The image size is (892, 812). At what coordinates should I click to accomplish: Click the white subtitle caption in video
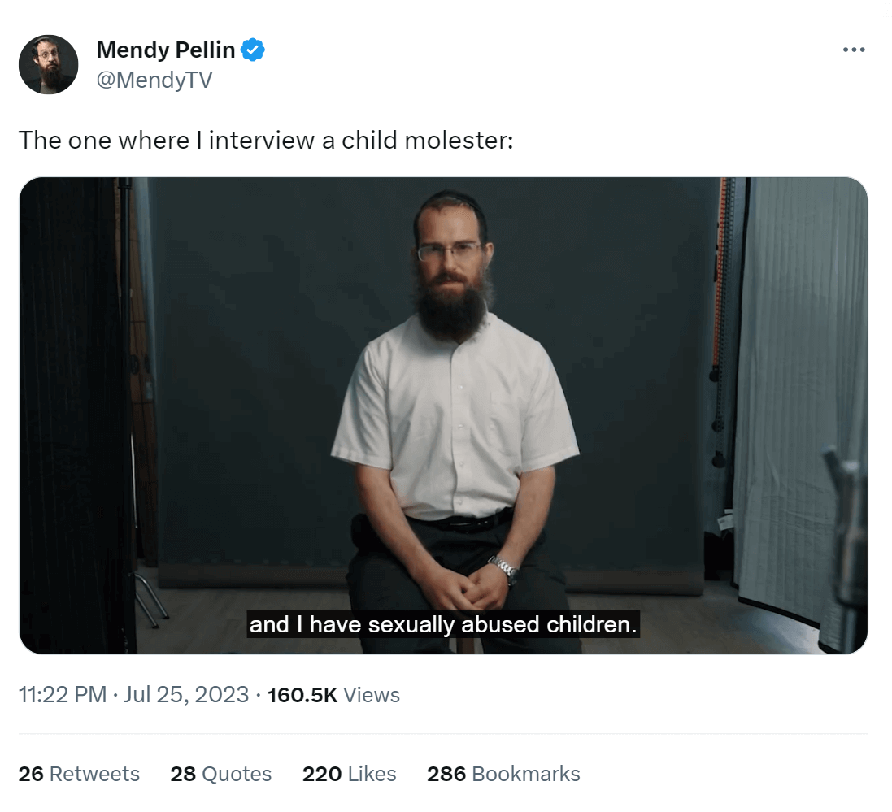click(443, 625)
